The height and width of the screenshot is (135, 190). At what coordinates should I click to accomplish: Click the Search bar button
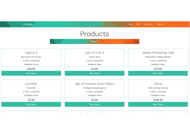coord(95,42)
